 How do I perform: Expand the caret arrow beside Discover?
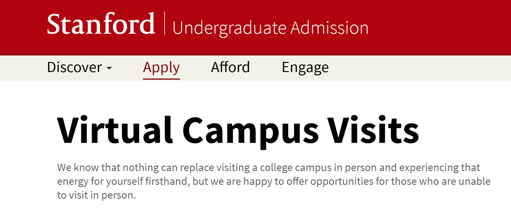click(x=109, y=68)
